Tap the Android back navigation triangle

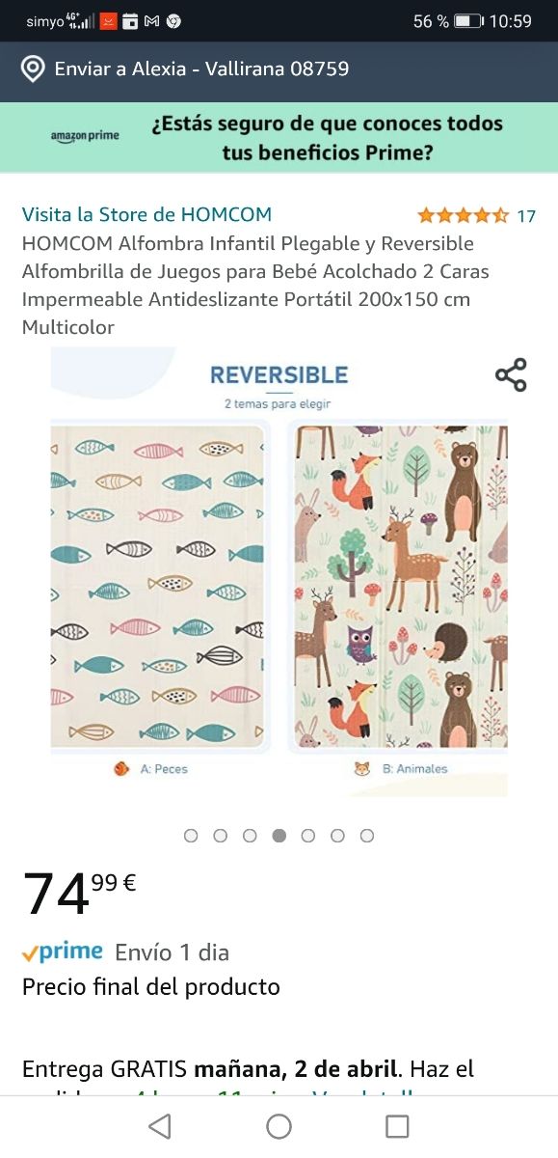(x=160, y=1126)
